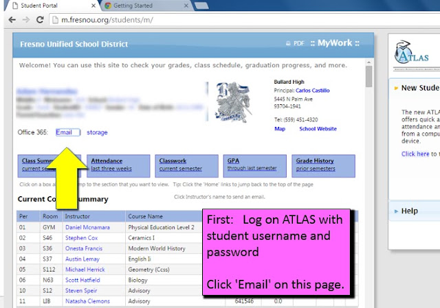Click the Room column header
Screen dimensions: 440x308
coord(51,217)
